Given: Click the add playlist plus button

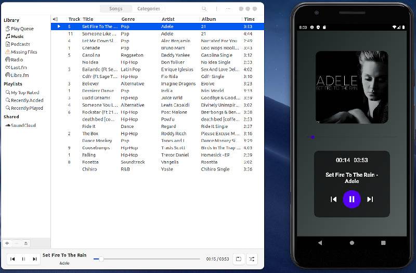Looking at the screenshot, I should [7, 243].
